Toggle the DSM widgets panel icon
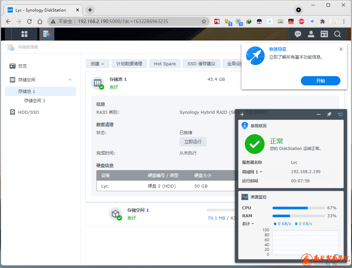The width and height of the screenshot is (352, 268). tap(324, 34)
